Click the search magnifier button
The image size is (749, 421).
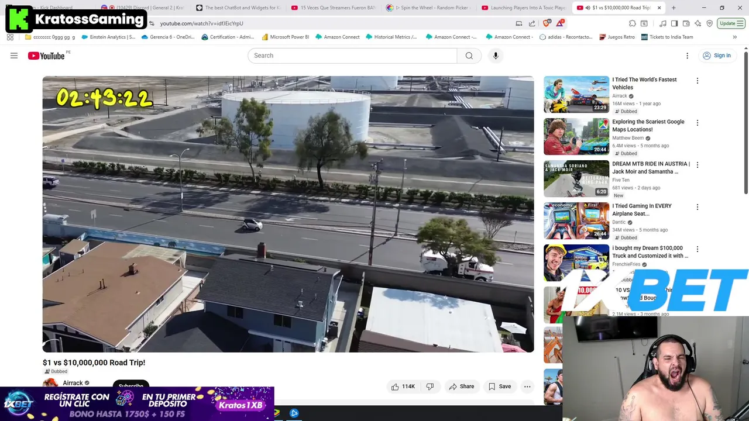469,56
